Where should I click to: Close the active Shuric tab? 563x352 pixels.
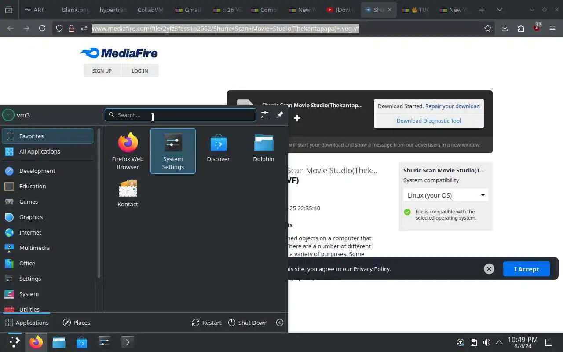pos(389,10)
